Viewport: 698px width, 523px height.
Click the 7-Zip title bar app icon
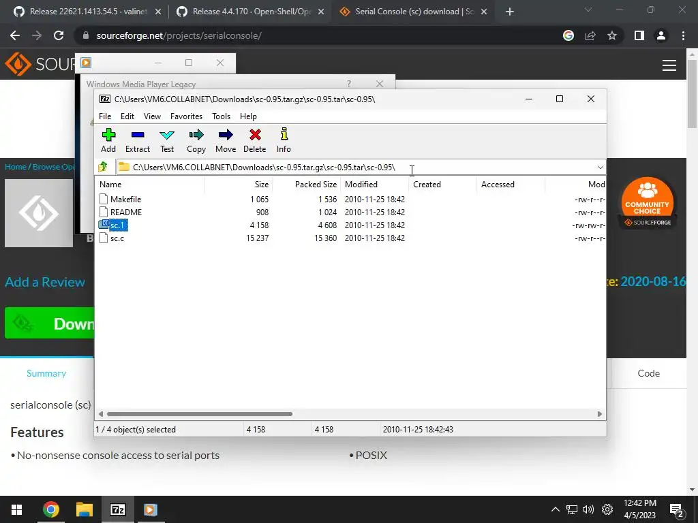104,99
